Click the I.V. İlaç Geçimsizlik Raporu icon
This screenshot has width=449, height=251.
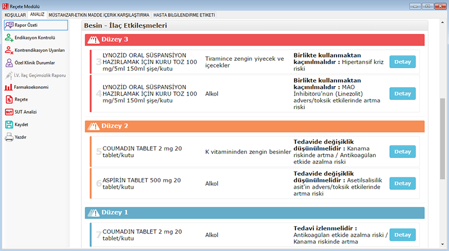(x=9, y=76)
